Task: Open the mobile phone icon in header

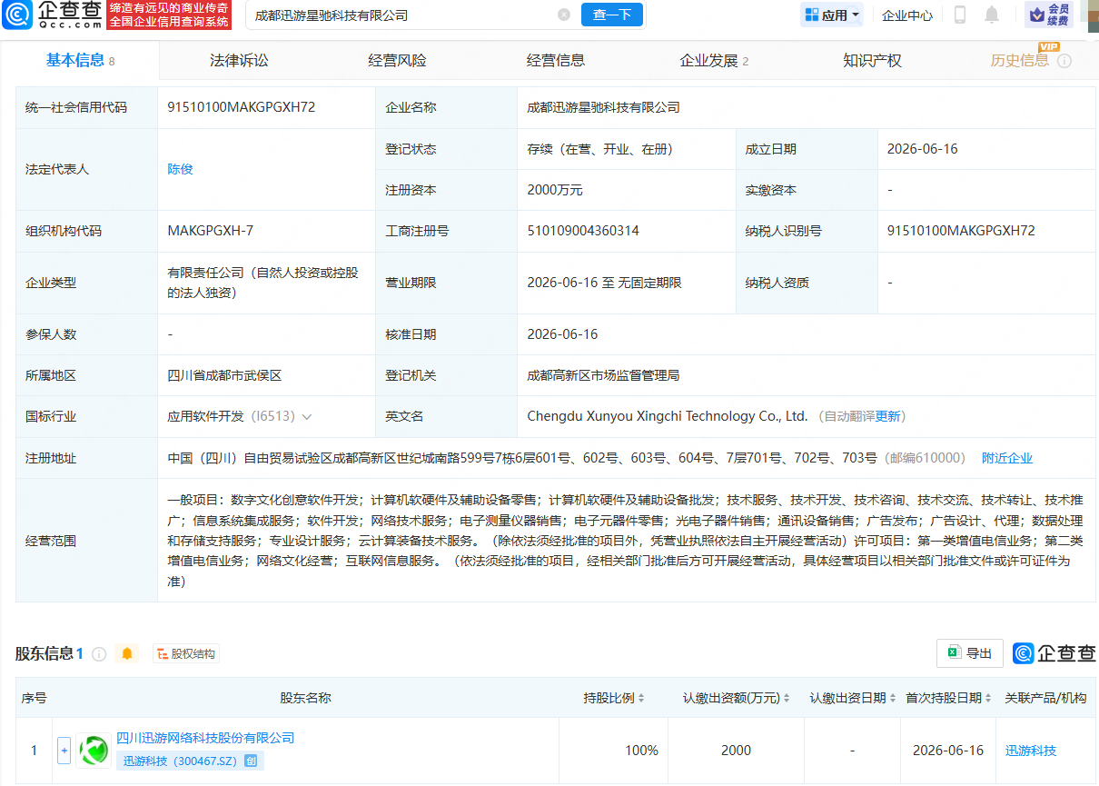Action: click(960, 15)
